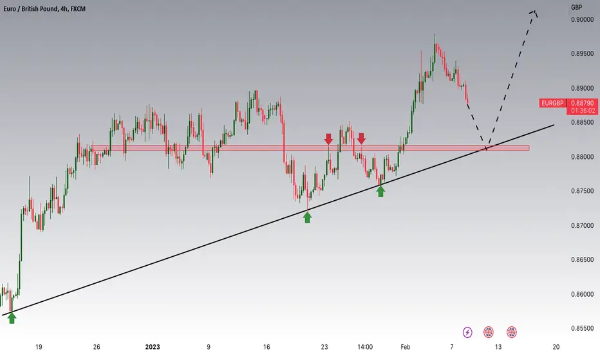Click the 0.86000 price axis label
The height and width of the screenshot is (354, 600).
pos(583,294)
